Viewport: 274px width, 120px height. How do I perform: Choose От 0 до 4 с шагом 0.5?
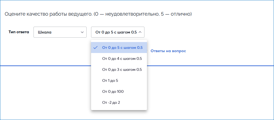tap(122, 58)
